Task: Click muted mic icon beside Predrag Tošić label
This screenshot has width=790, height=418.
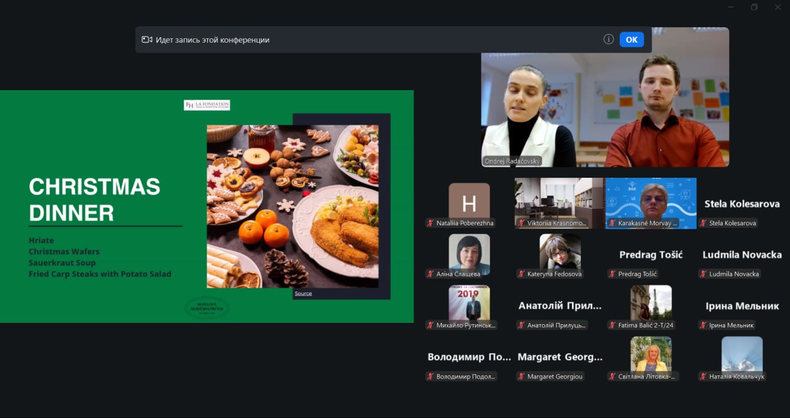Action: point(612,274)
